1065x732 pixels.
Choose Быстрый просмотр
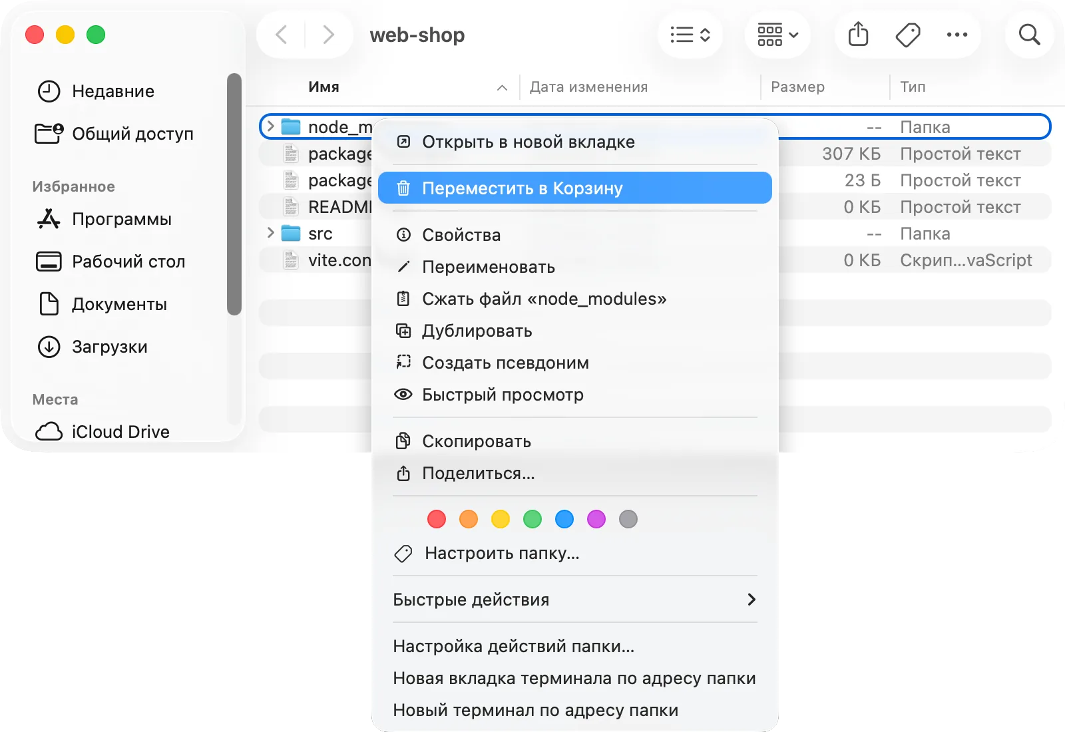pyautogui.click(x=575, y=395)
